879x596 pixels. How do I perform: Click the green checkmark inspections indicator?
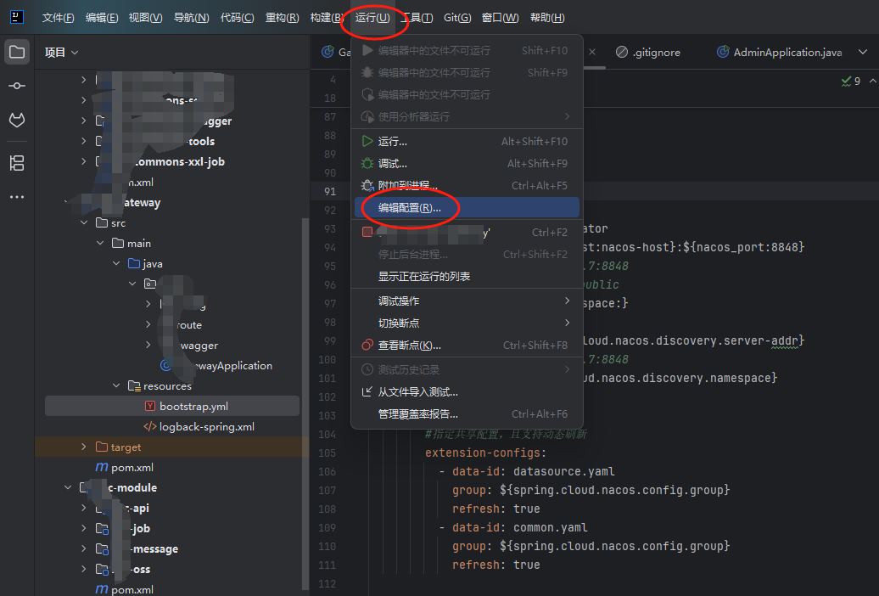[x=847, y=82]
